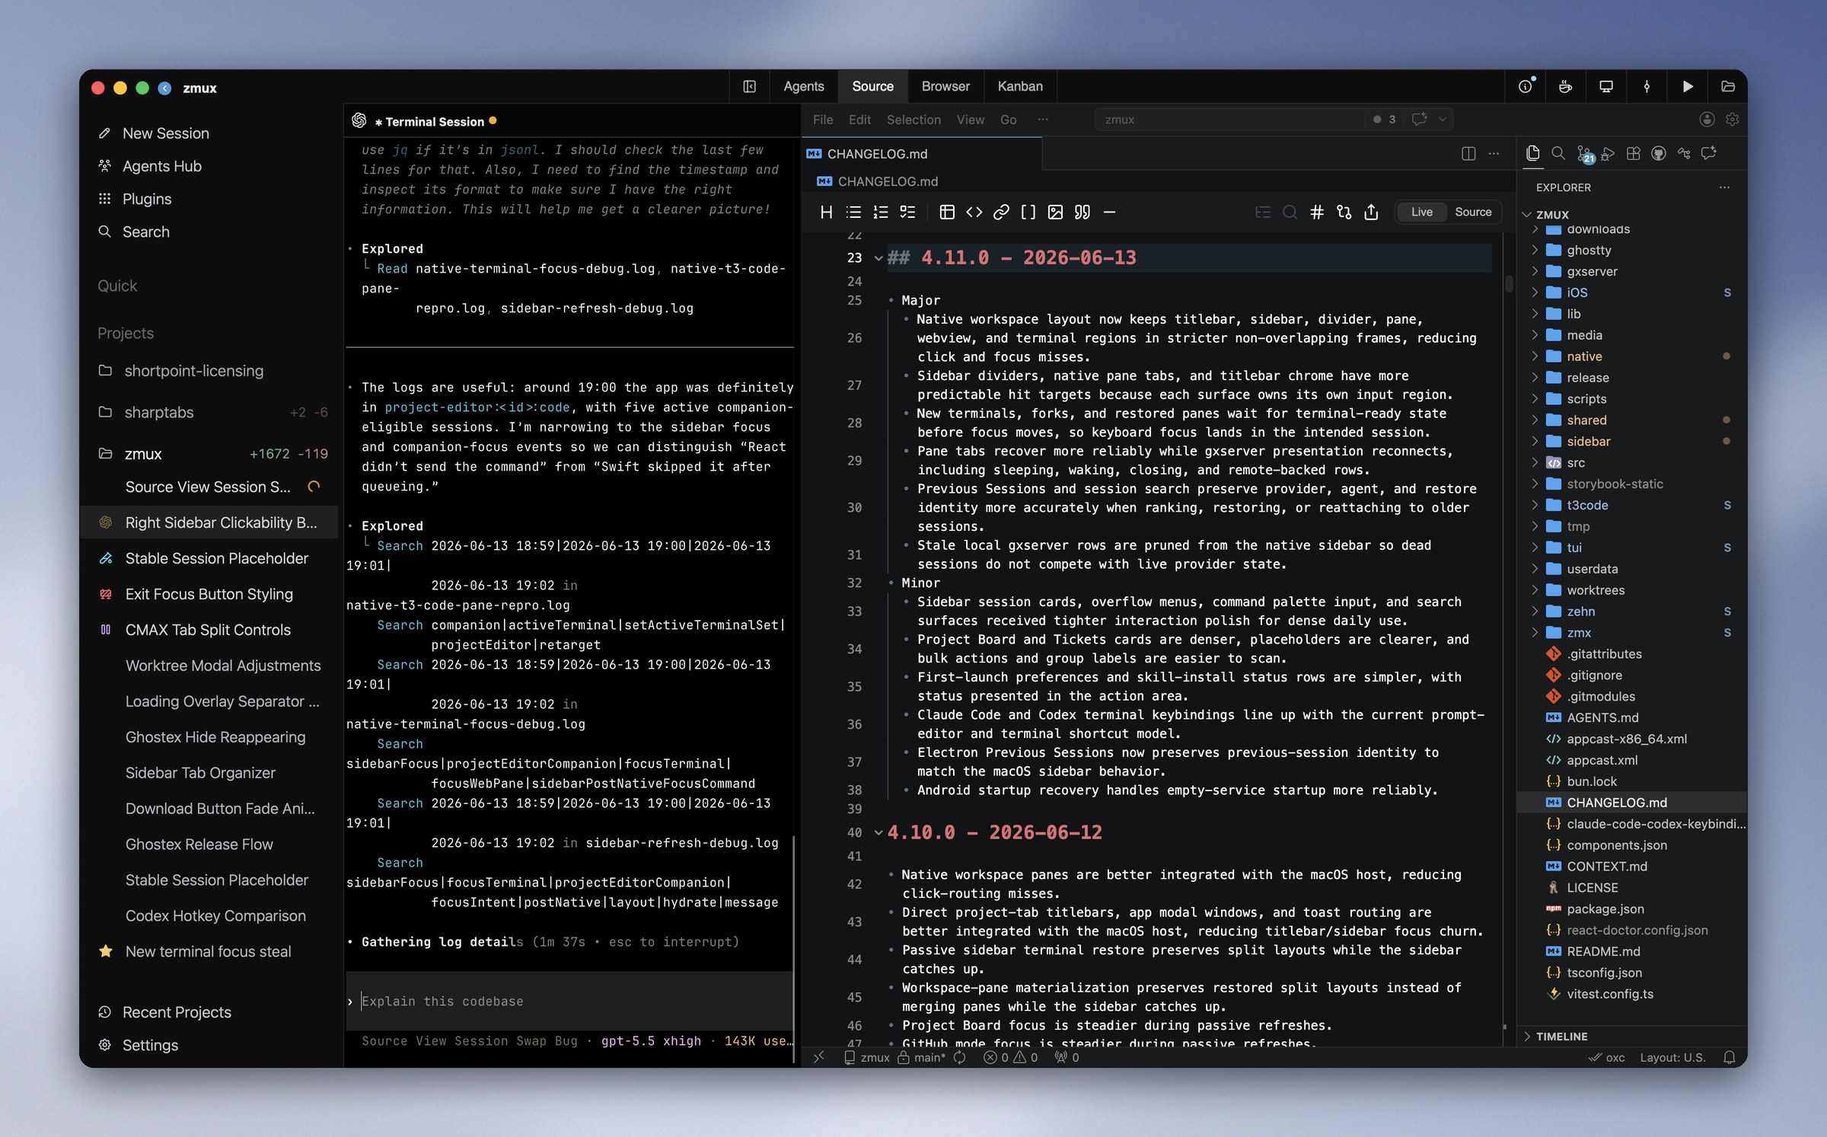Switch markdown preview to Live mode
The height and width of the screenshot is (1137, 1827).
pyautogui.click(x=1421, y=212)
